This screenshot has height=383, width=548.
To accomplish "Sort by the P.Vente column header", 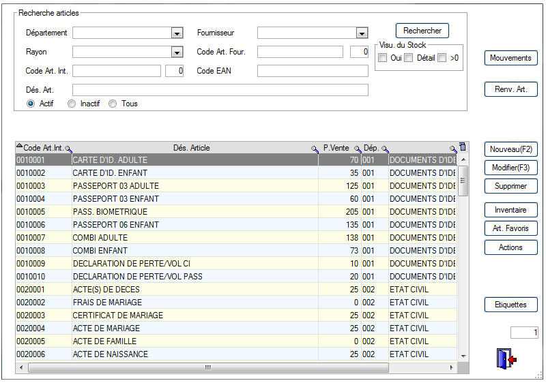I will point(336,148).
